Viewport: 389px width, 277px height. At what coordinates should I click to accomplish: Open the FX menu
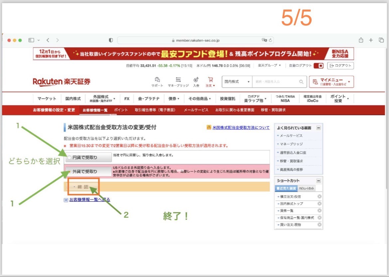(127, 99)
